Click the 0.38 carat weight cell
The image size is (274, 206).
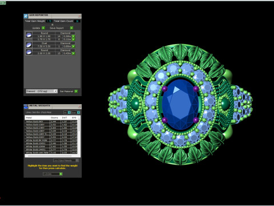click(x=67, y=36)
